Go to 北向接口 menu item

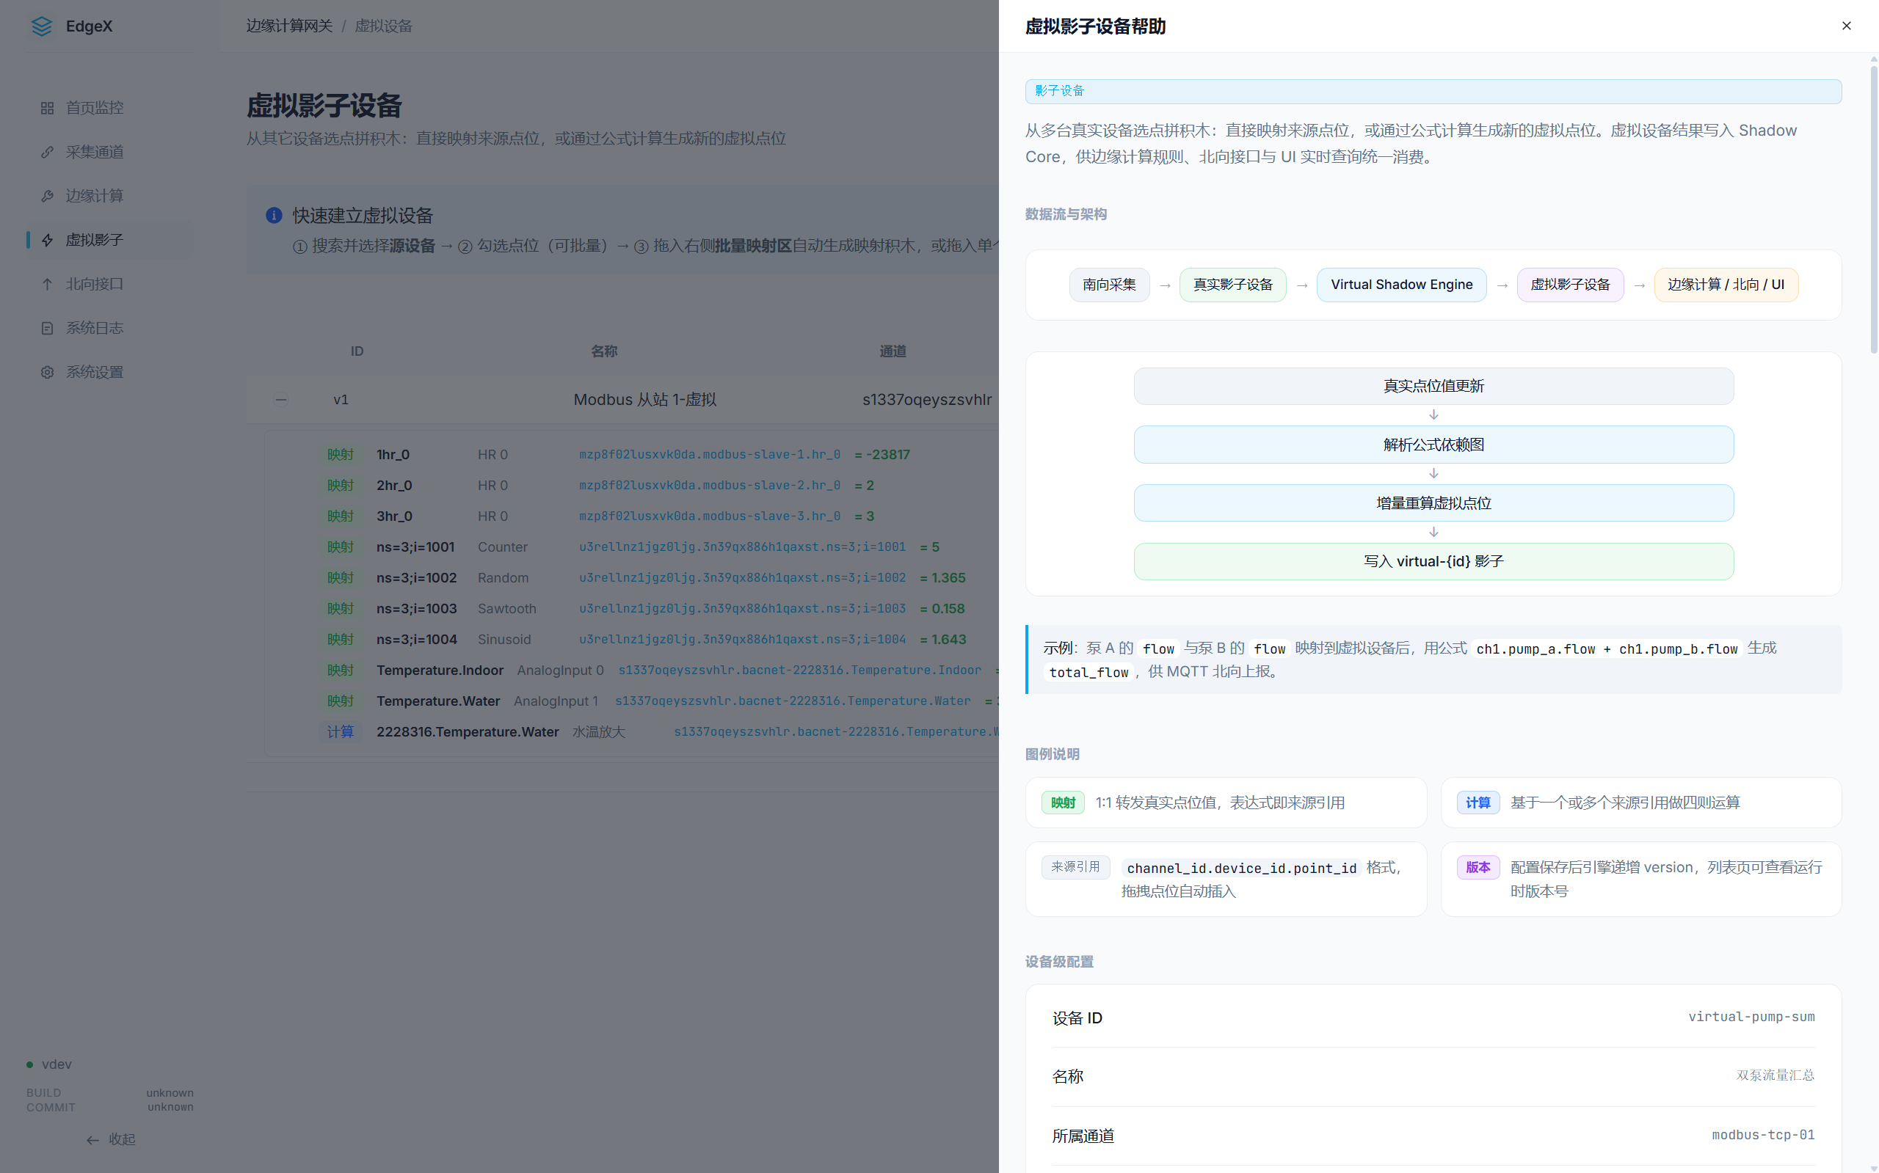coord(110,284)
